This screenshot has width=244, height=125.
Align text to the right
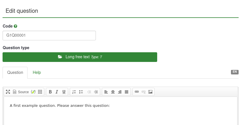click(120, 92)
